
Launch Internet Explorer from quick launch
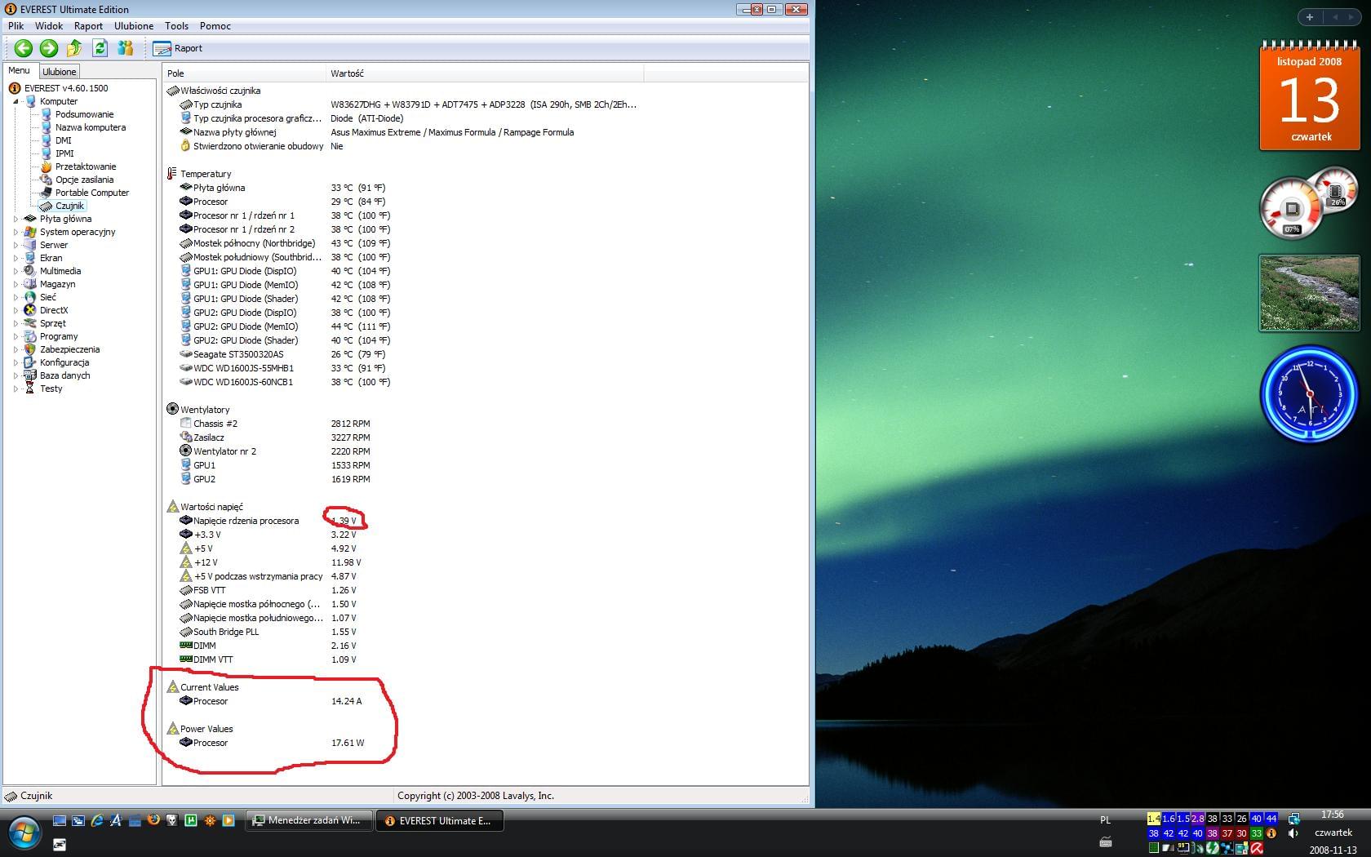point(97,820)
